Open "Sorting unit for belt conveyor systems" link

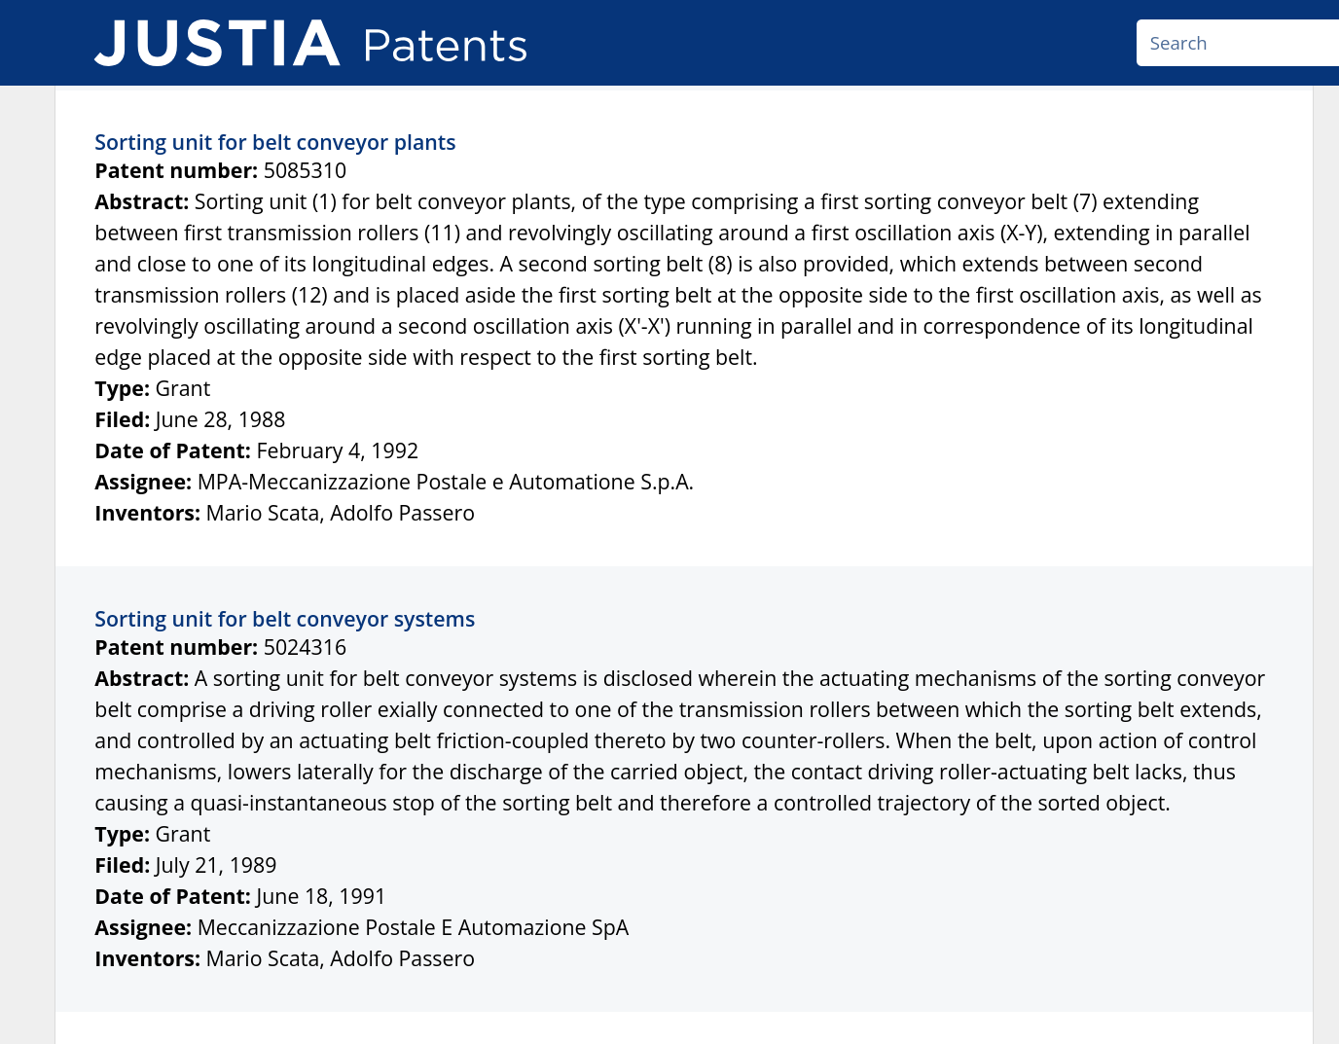coord(284,619)
